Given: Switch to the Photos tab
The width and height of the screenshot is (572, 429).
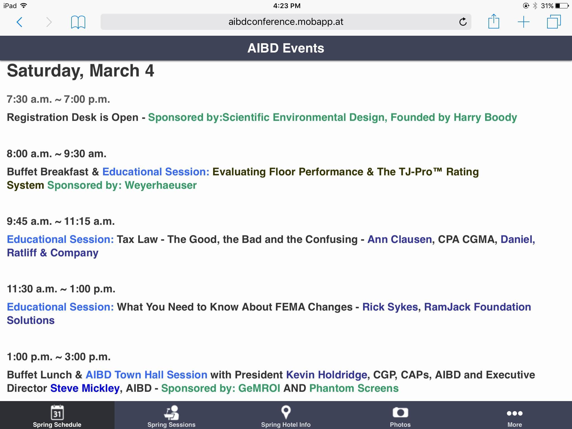Looking at the screenshot, I should point(400,416).
